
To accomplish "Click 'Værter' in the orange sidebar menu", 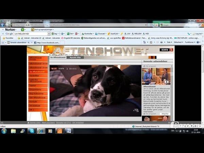I will coord(38,86).
